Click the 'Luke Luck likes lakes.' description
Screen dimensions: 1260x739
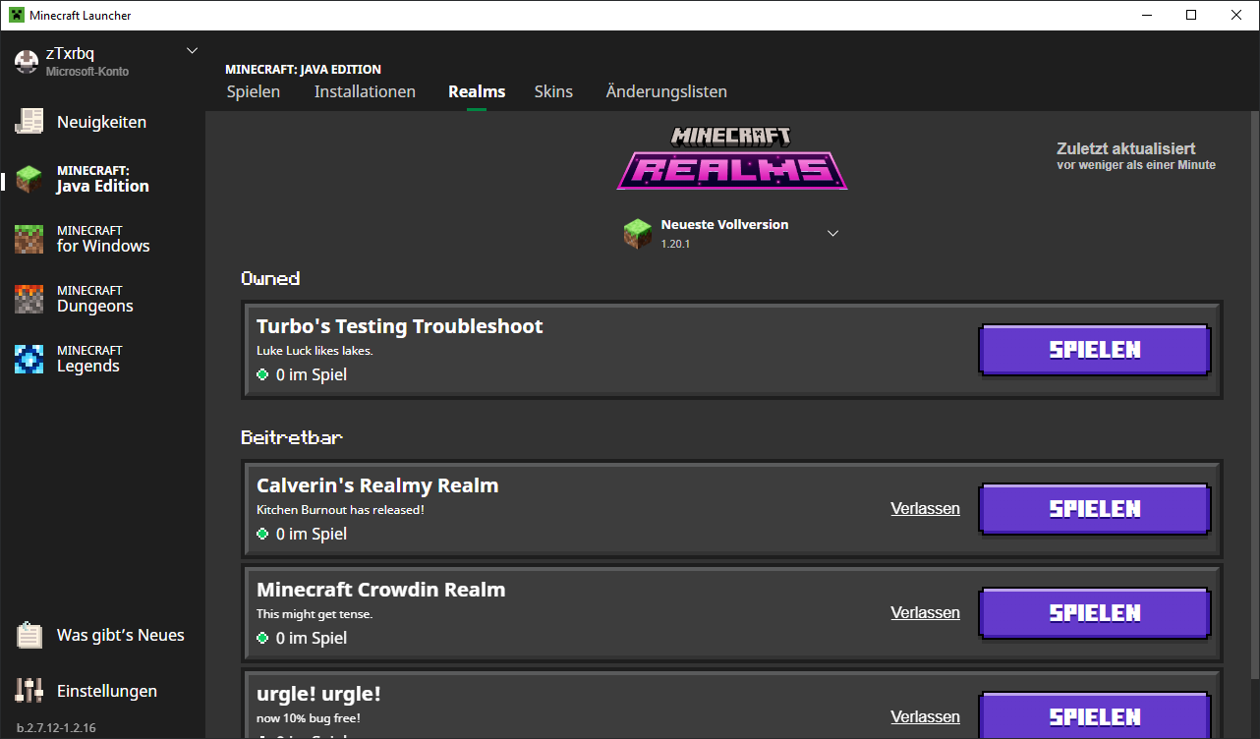[315, 351]
